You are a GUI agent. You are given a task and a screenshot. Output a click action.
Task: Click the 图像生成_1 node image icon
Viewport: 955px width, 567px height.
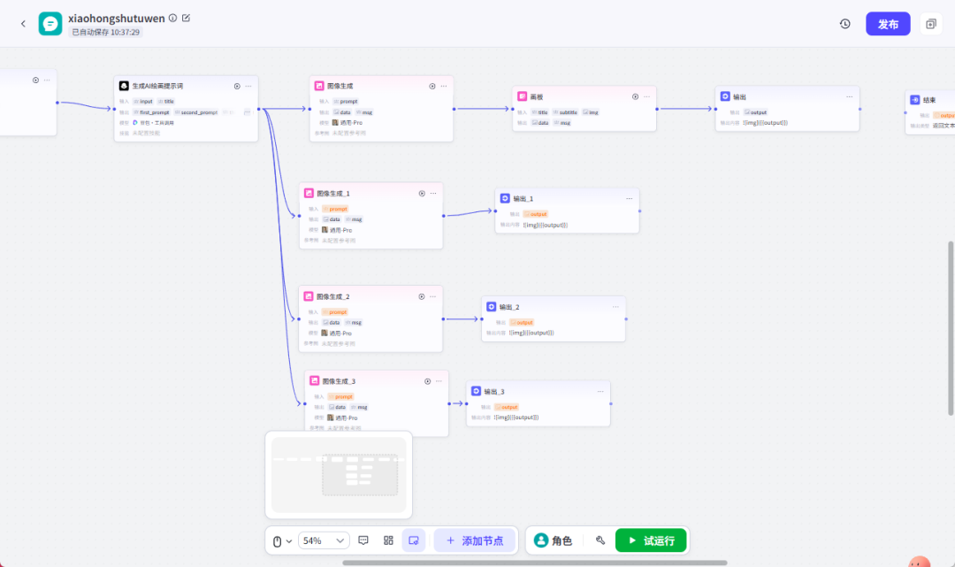tap(309, 193)
